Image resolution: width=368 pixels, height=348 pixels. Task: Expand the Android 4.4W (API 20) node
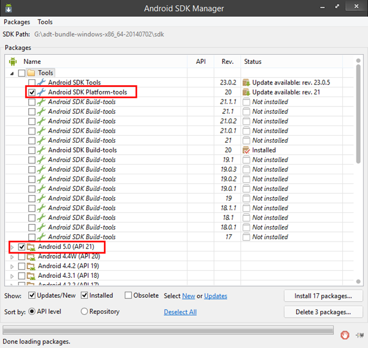point(12,257)
